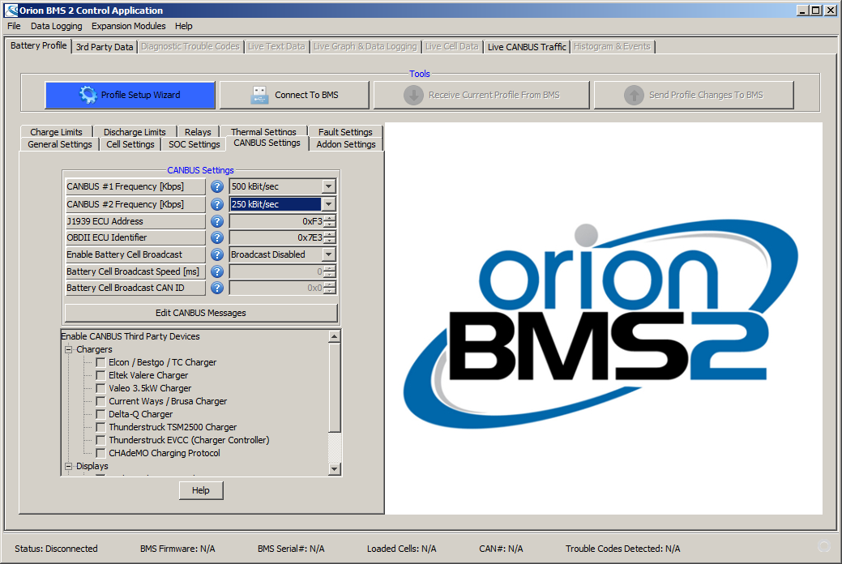
Task: Open the Discharge Limits settings tab
Action: coord(135,131)
